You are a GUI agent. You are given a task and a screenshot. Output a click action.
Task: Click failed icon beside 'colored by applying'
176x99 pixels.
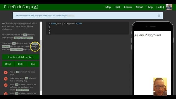pos(6,85)
